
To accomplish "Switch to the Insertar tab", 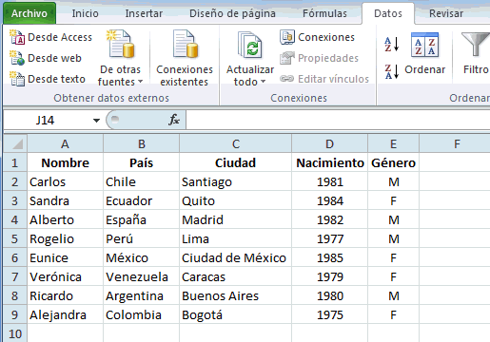I will [144, 13].
